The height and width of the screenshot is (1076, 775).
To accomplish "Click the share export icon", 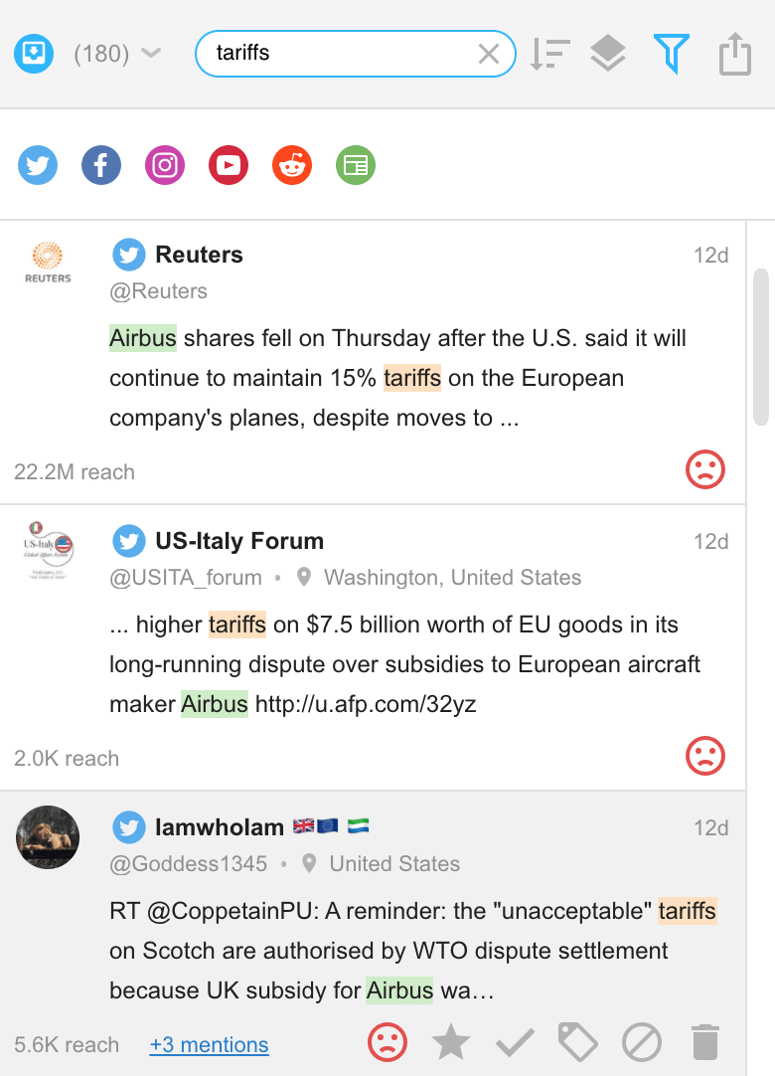I will (x=735, y=54).
